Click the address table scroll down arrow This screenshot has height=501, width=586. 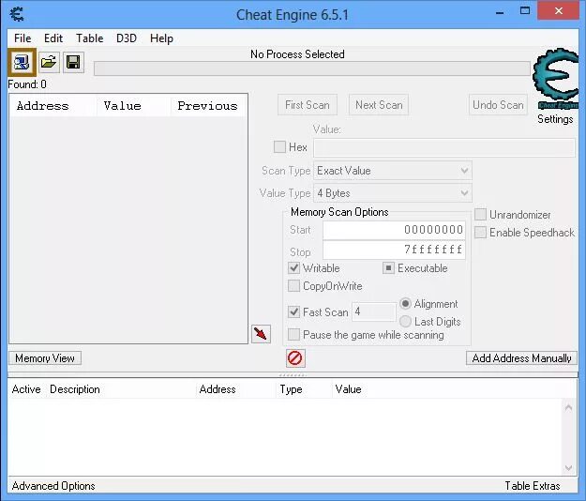coord(568,468)
